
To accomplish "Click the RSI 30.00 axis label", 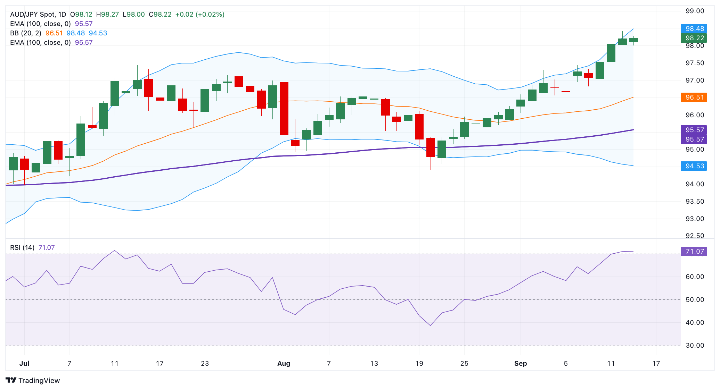I will [695, 346].
